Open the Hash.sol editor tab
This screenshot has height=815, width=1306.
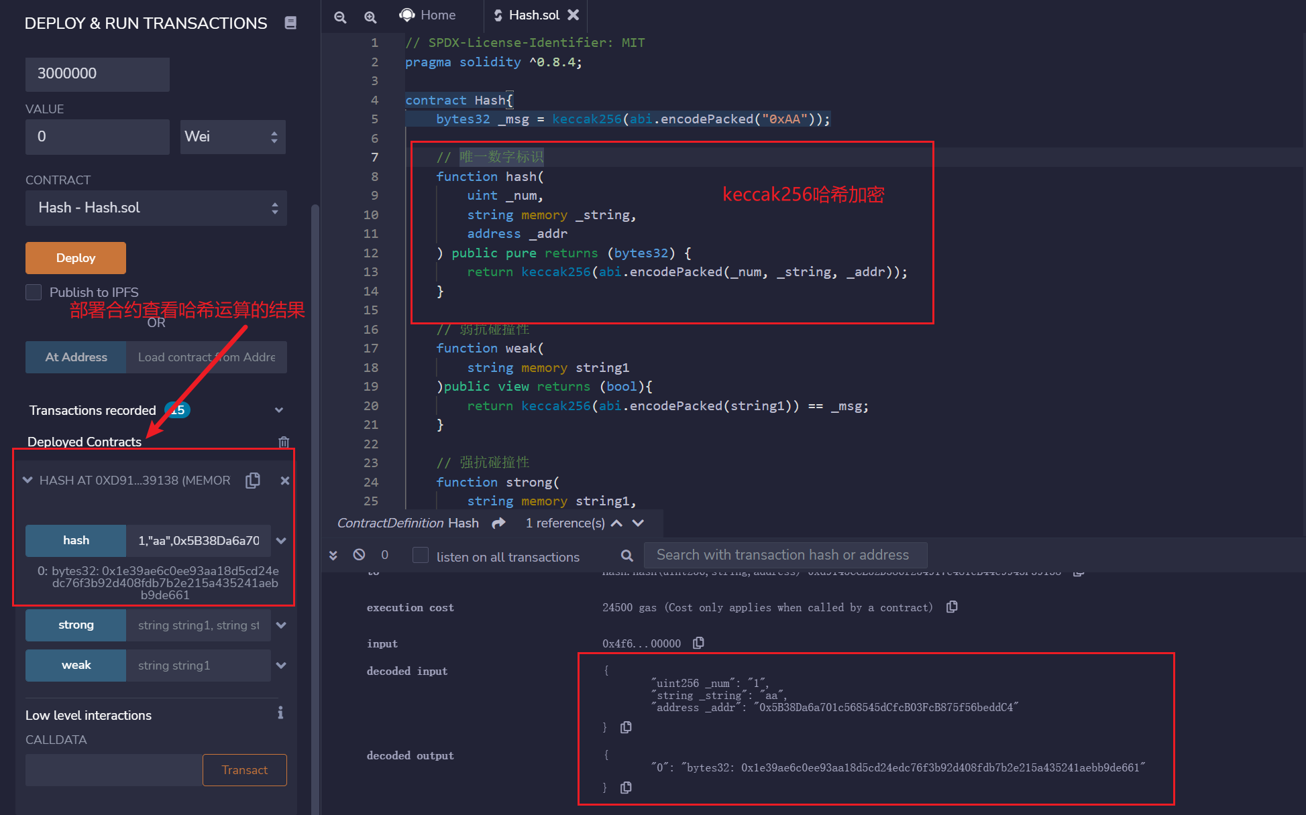coord(526,14)
